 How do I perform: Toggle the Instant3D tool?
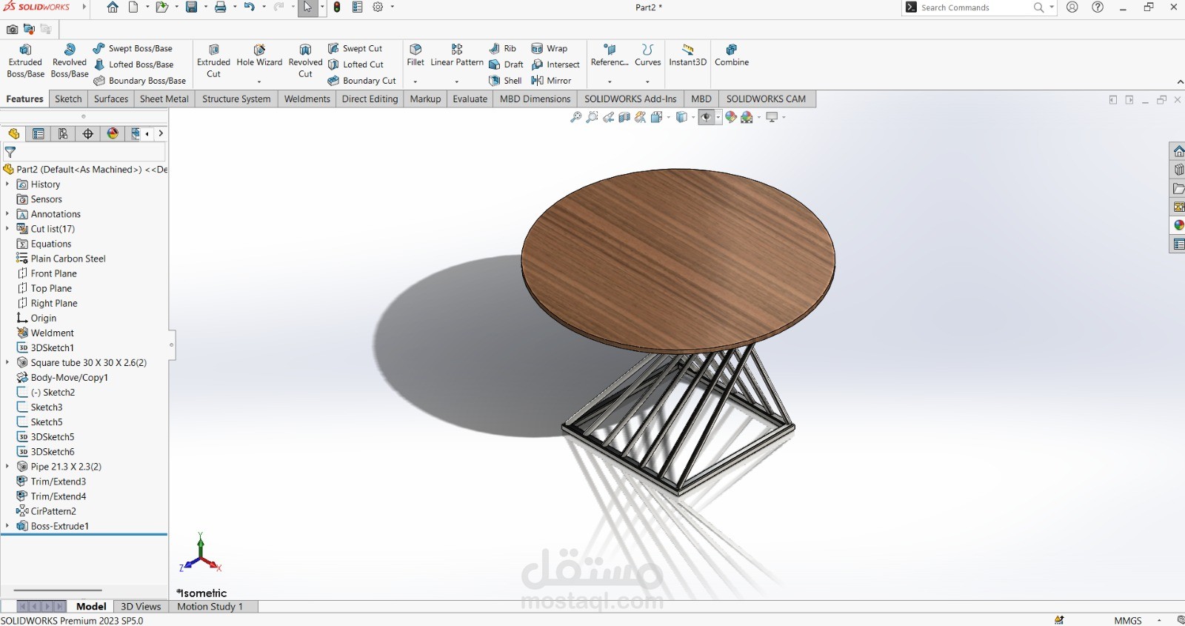click(x=688, y=55)
